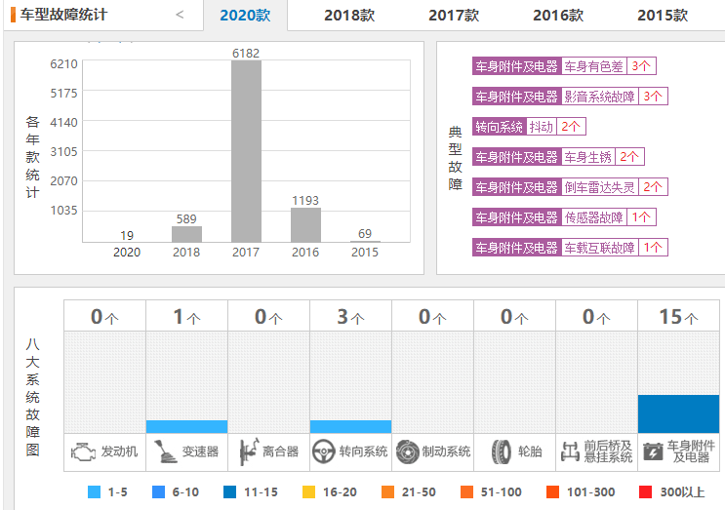Click the 0个 count above 发动机
725x510 pixels.
click(x=104, y=317)
